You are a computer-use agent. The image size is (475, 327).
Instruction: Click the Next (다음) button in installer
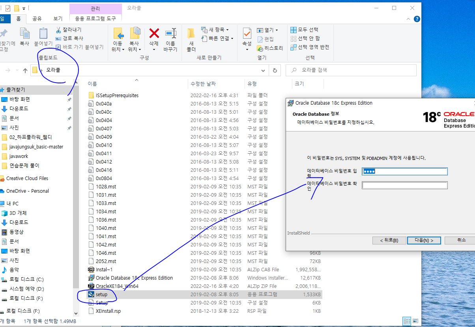[x=424, y=240]
